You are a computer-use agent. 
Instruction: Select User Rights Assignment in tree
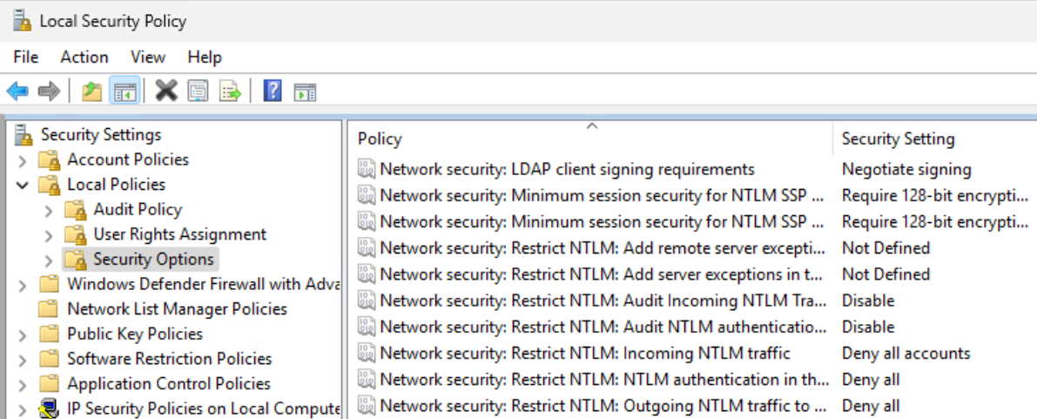179,234
